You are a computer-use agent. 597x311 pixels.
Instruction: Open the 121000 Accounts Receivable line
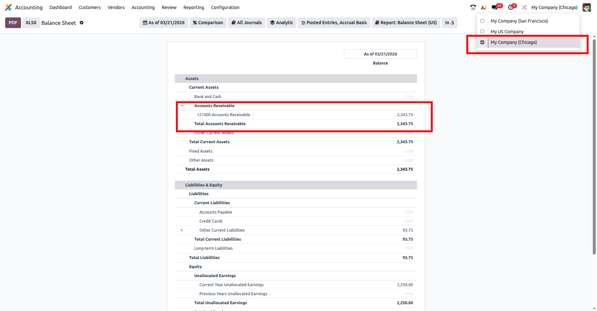223,115
